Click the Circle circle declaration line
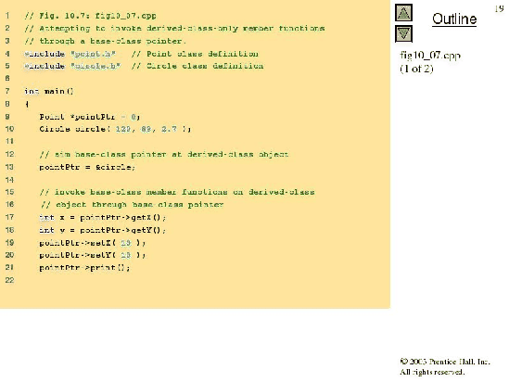The height and width of the screenshot is (382, 509). (x=115, y=129)
